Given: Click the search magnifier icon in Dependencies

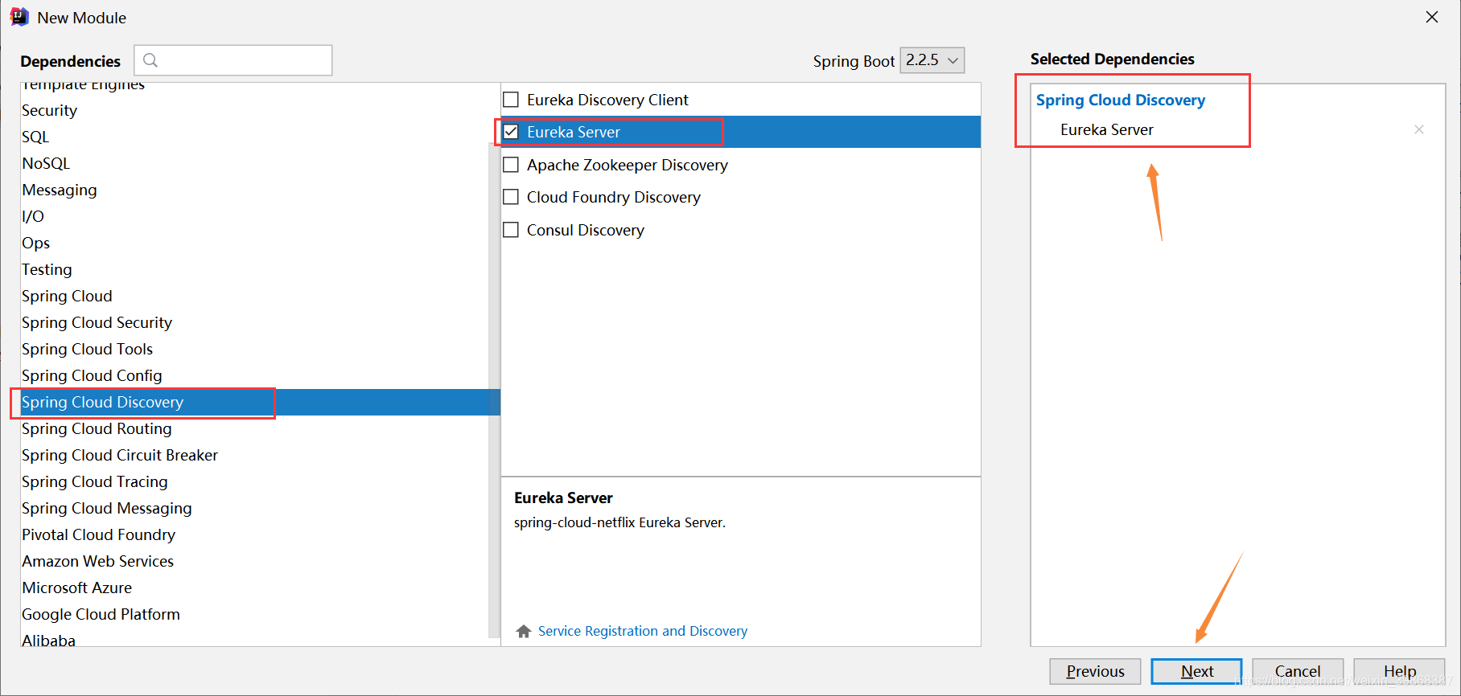Looking at the screenshot, I should 150,60.
